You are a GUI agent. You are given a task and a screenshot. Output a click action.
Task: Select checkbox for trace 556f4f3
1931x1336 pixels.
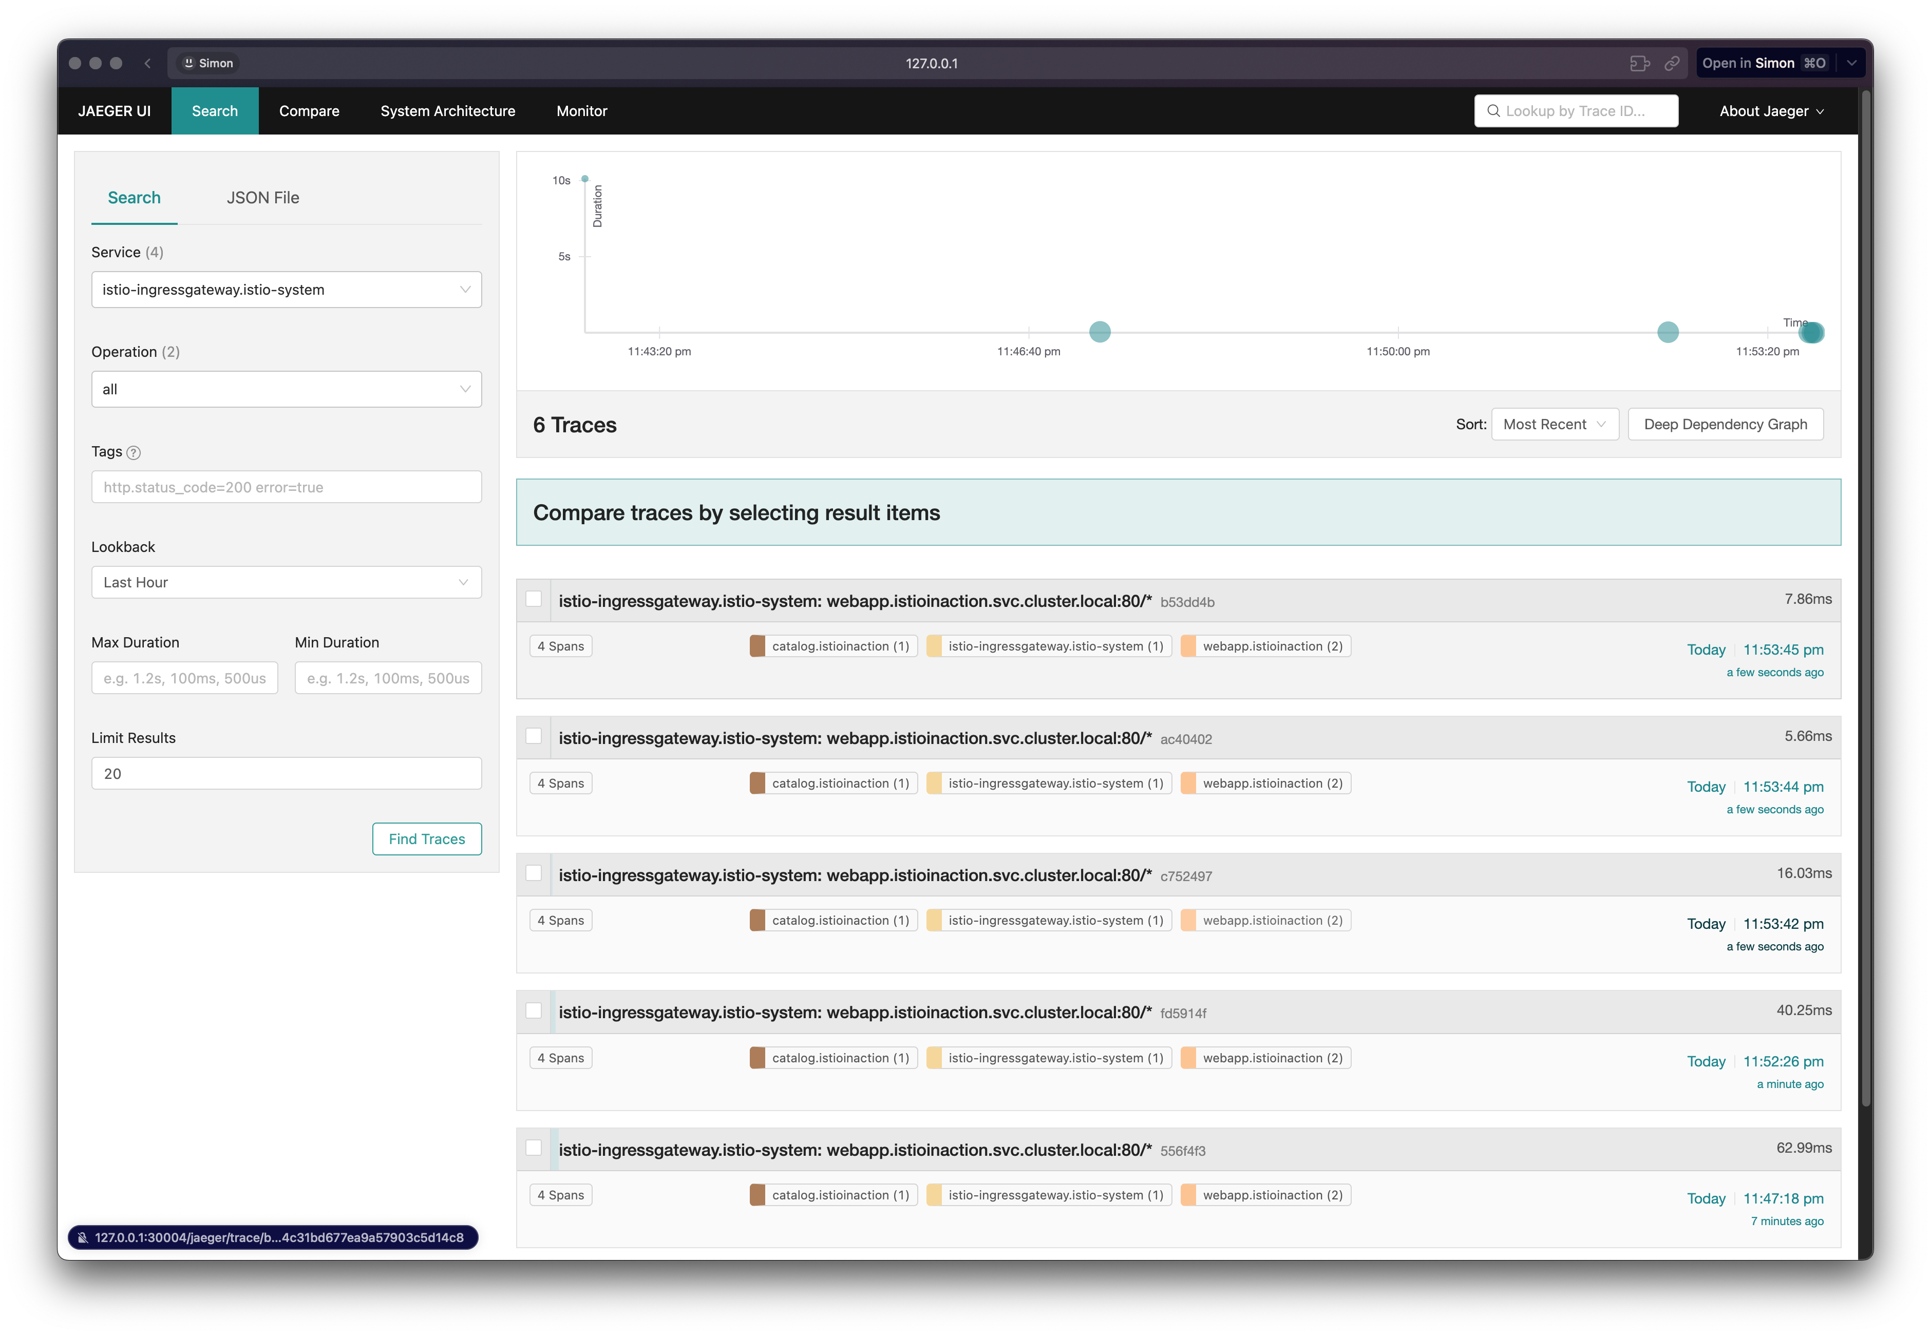(533, 1149)
